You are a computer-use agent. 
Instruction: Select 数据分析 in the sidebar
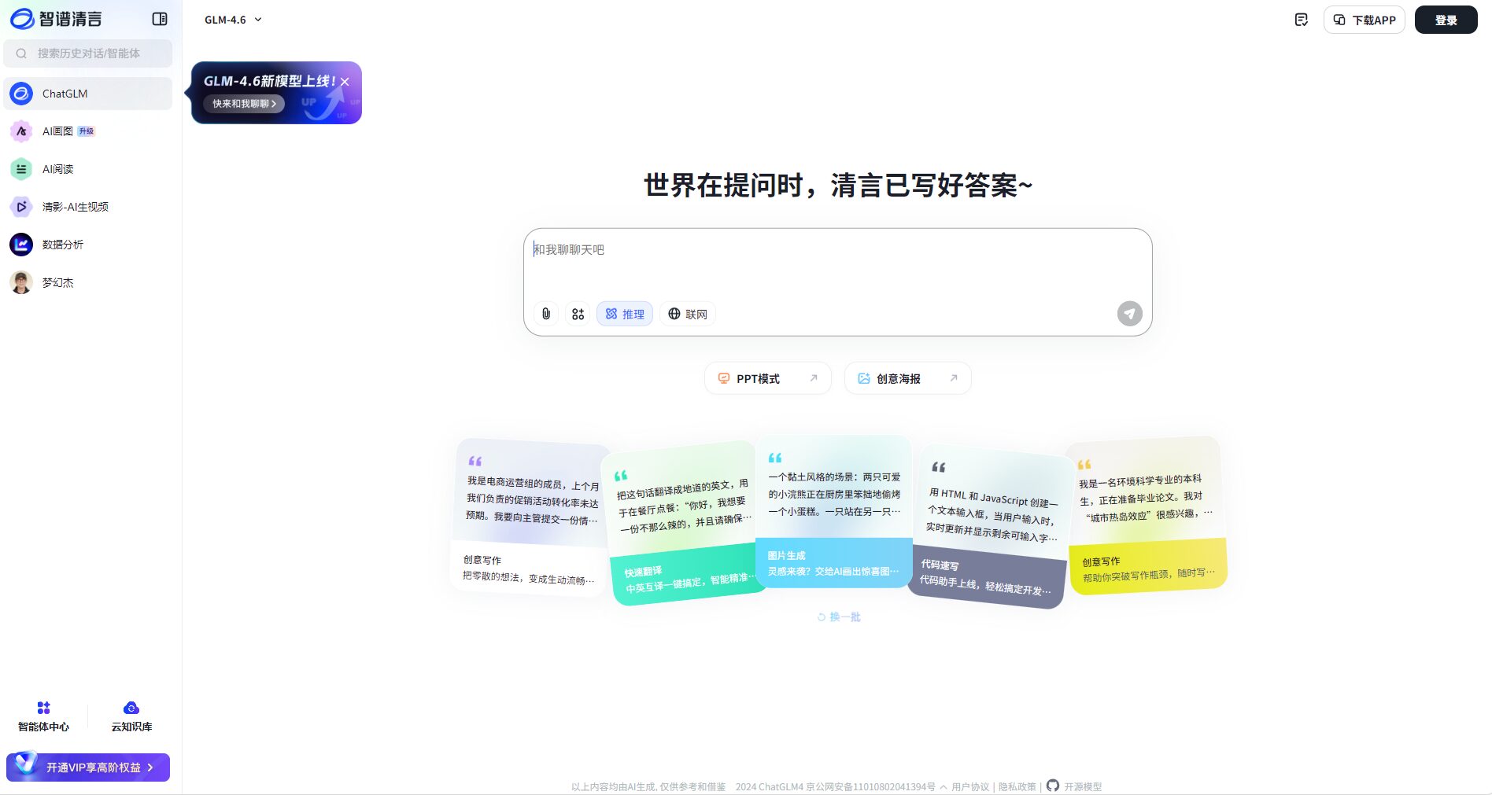[x=62, y=245]
